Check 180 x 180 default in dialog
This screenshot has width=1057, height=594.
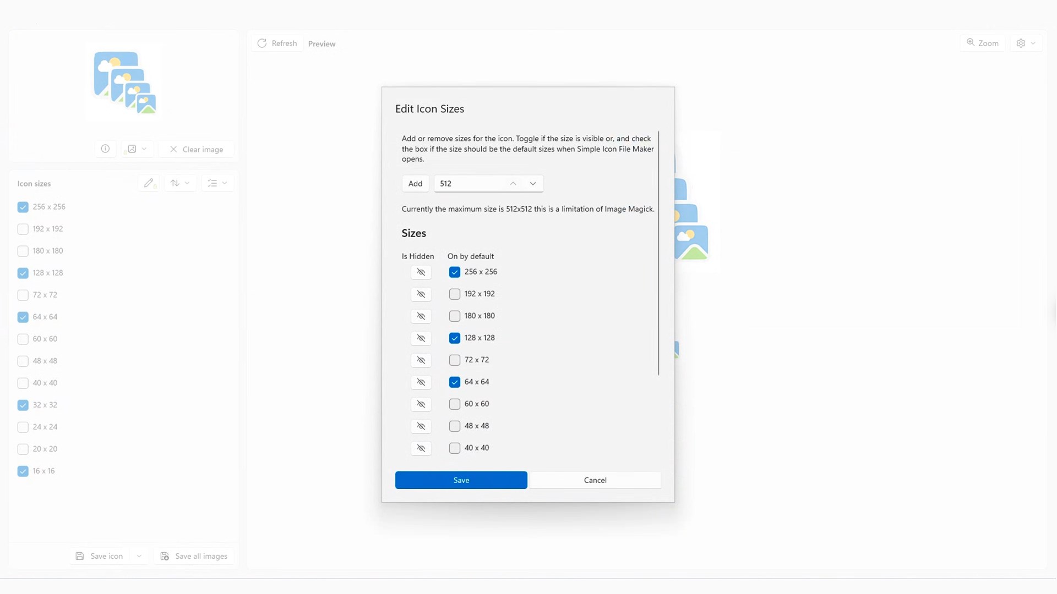point(455,316)
